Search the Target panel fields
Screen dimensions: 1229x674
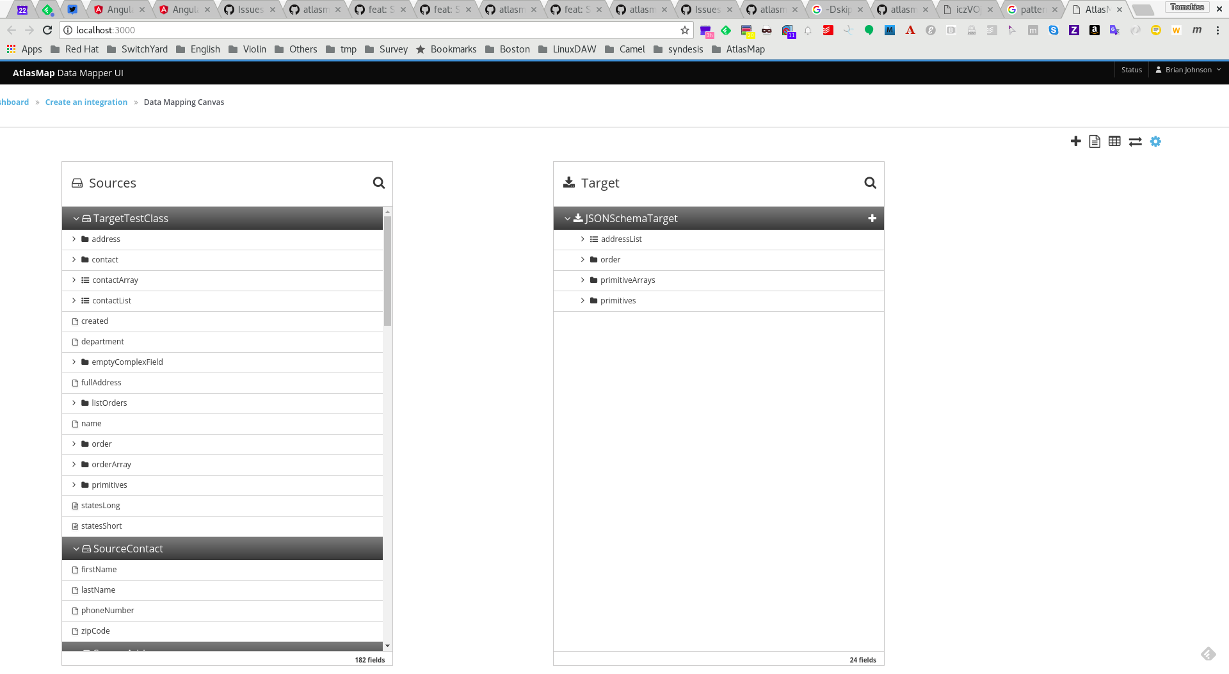point(870,183)
